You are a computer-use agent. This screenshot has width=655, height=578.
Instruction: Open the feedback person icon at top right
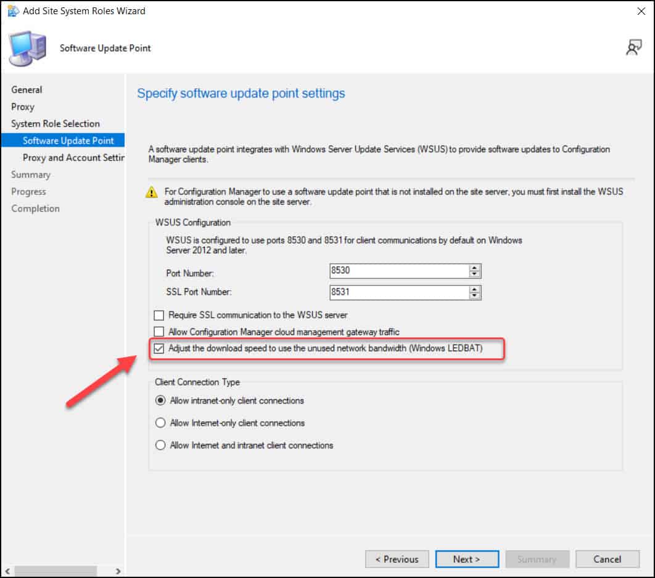633,47
